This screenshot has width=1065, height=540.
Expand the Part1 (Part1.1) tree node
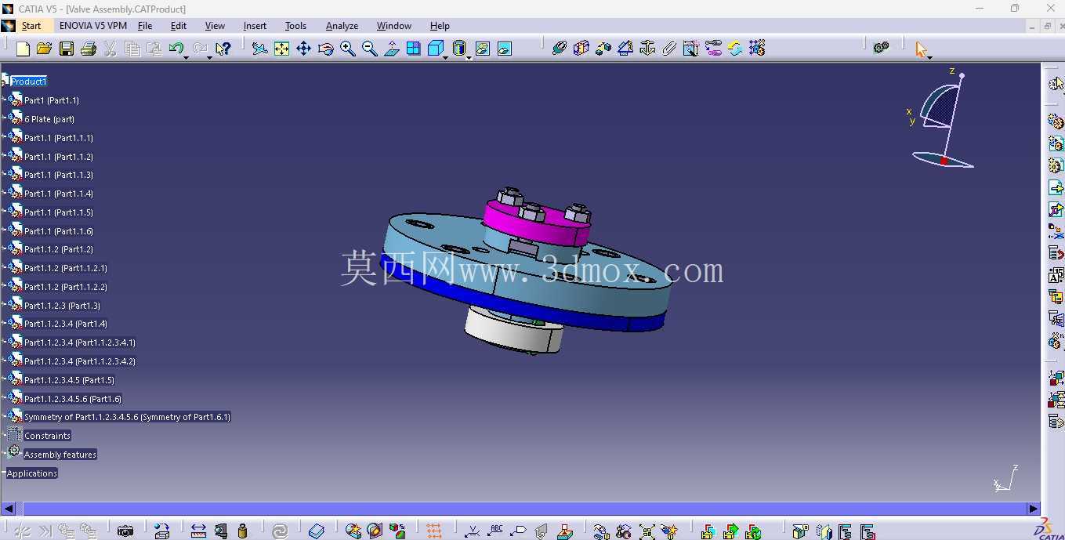4,100
